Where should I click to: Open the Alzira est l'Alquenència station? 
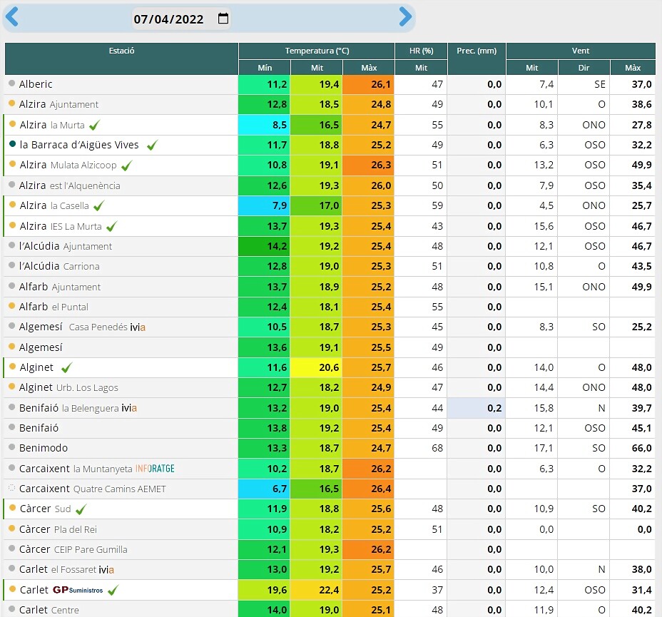pyautogui.click(x=70, y=185)
